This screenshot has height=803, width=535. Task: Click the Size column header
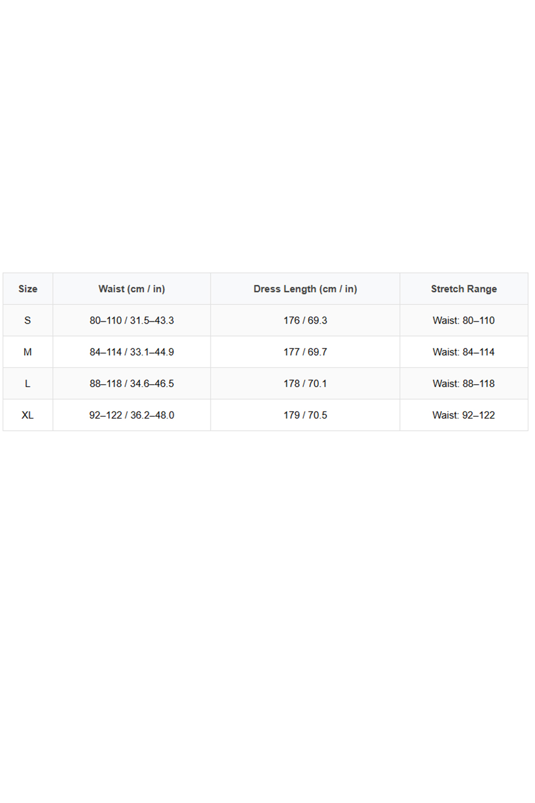[x=28, y=289]
